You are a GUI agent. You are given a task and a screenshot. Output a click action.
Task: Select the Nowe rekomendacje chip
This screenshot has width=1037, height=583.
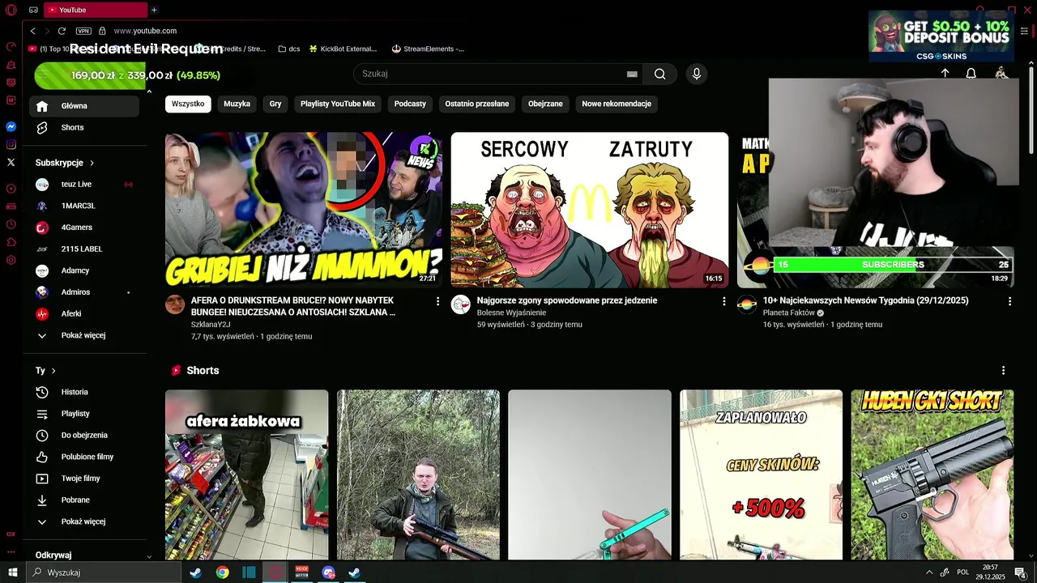[617, 104]
